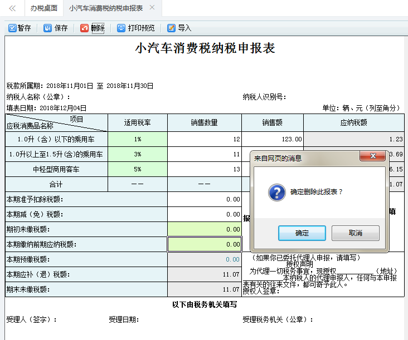Click the 合计 row label
The image size is (408, 340).
56,184
